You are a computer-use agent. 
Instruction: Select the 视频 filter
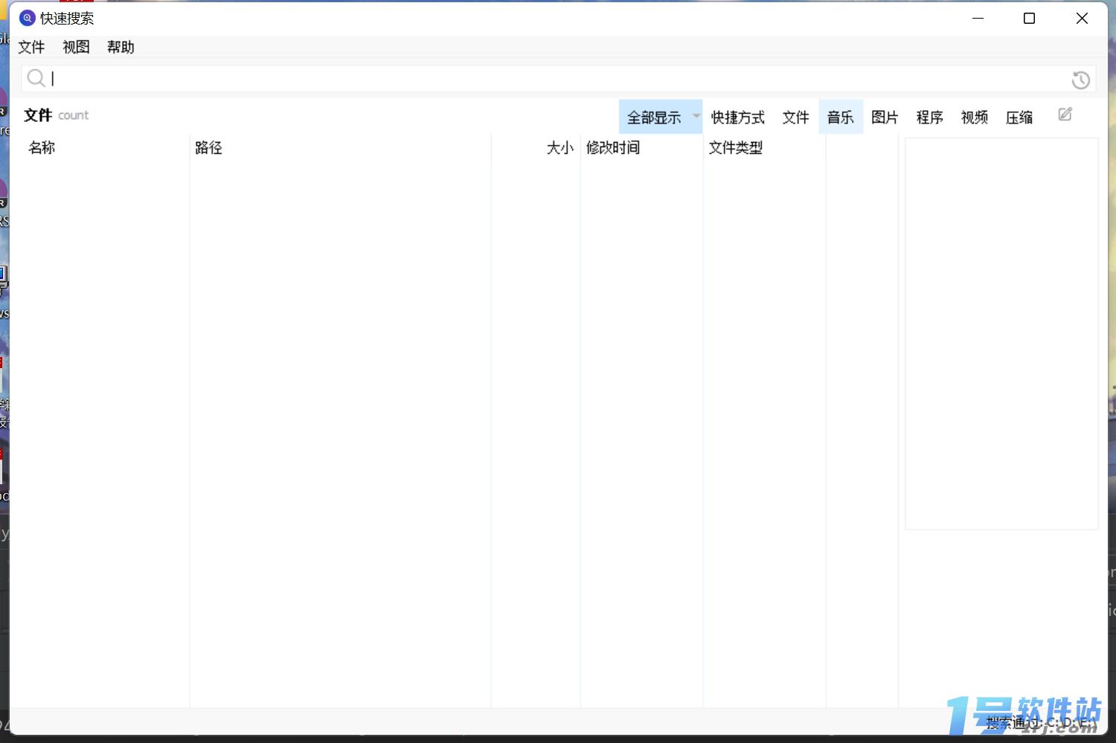[974, 118]
